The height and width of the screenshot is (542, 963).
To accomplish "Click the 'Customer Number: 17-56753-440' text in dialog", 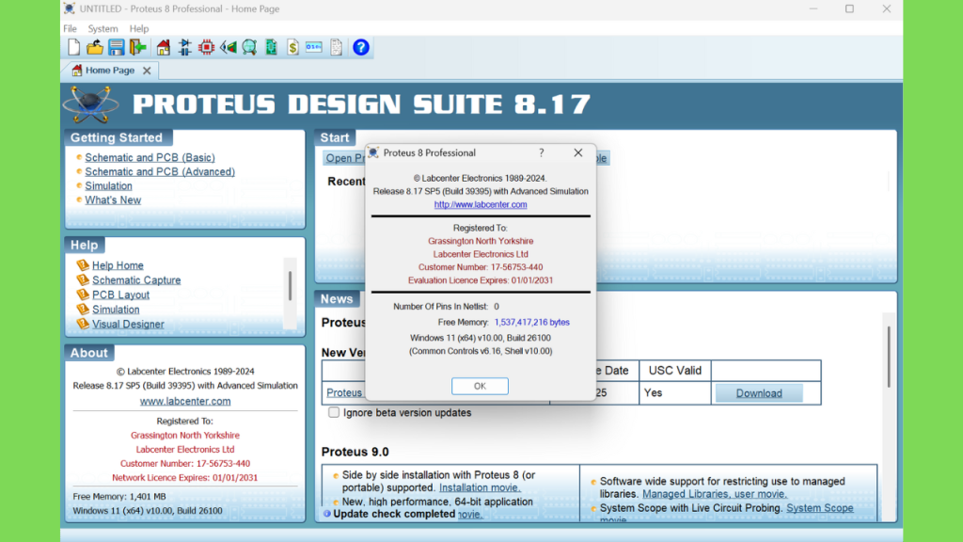I will click(481, 267).
